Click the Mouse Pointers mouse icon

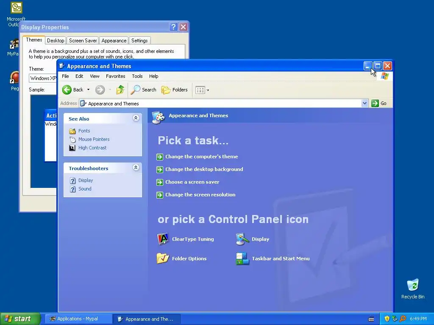(x=72, y=140)
